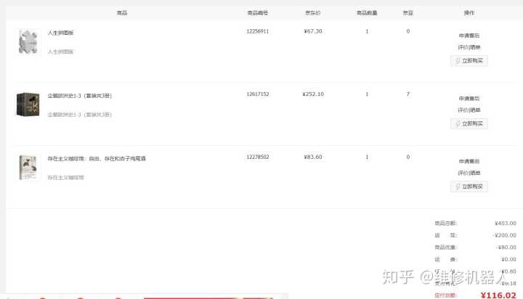
Task: Click the gray 人生拼图版 subtitle text
Action: [60, 52]
